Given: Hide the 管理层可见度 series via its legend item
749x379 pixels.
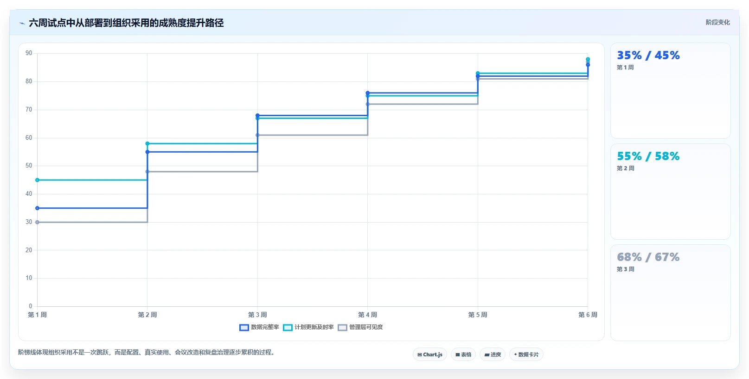Looking at the screenshot, I should (360, 327).
